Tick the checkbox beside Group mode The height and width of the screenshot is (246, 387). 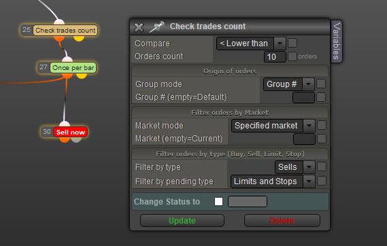click(321, 84)
